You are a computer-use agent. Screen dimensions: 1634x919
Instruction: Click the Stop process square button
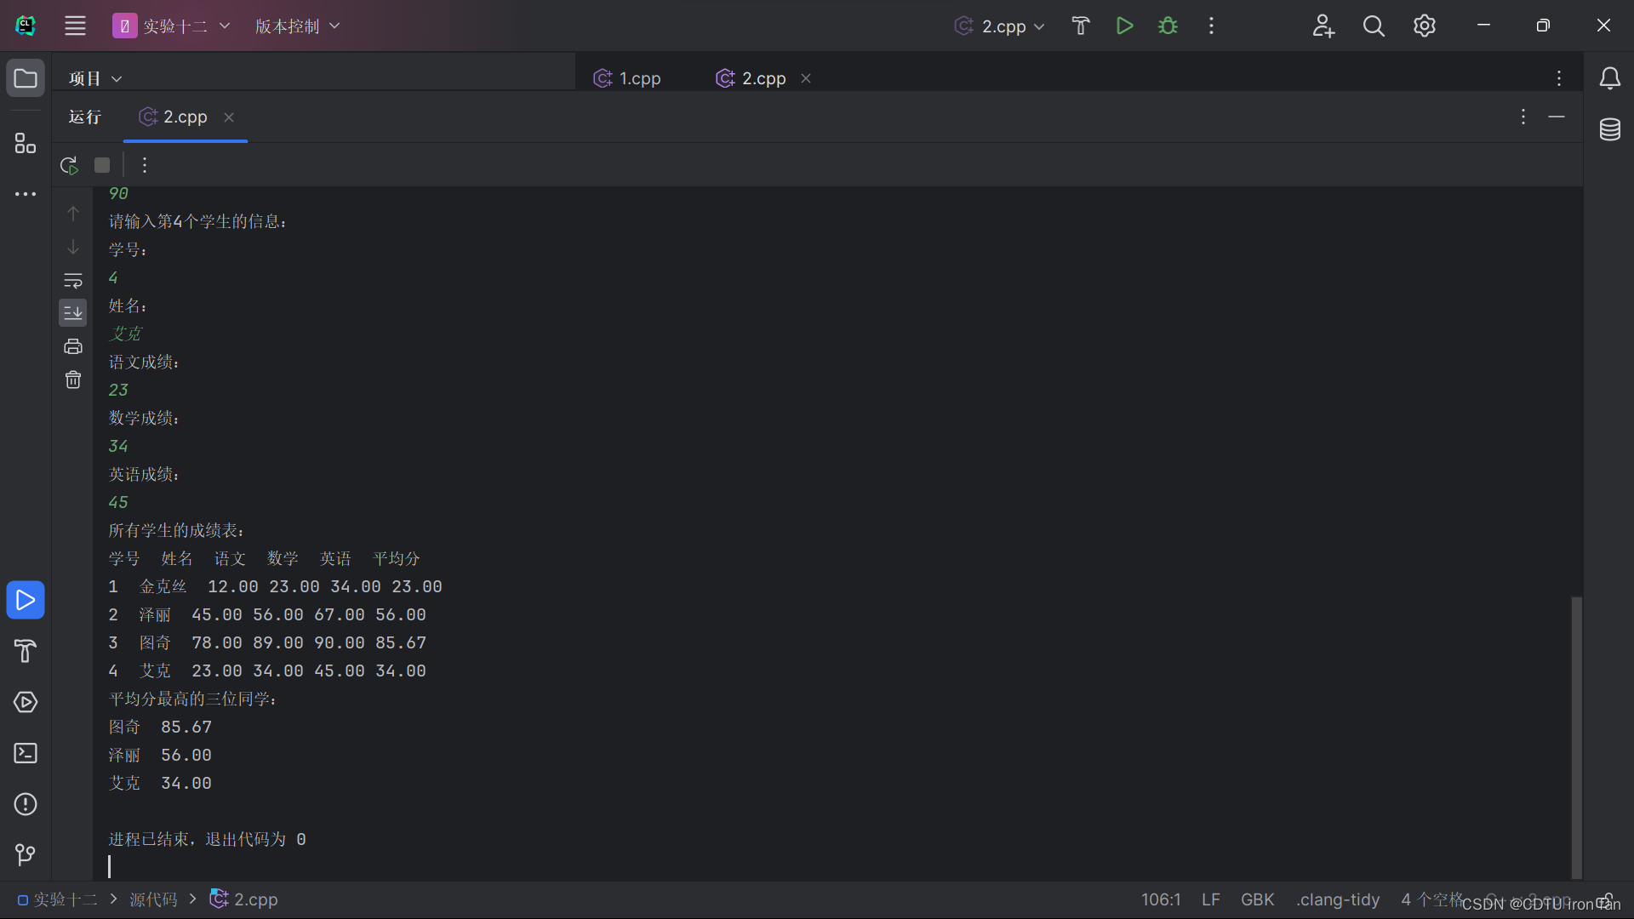point(102,165)
